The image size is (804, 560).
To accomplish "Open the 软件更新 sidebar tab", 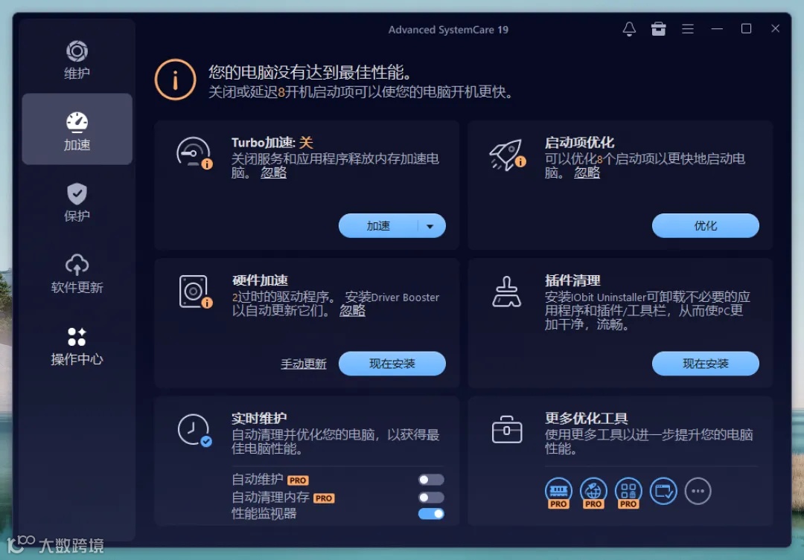I will [x=77, y=273].
